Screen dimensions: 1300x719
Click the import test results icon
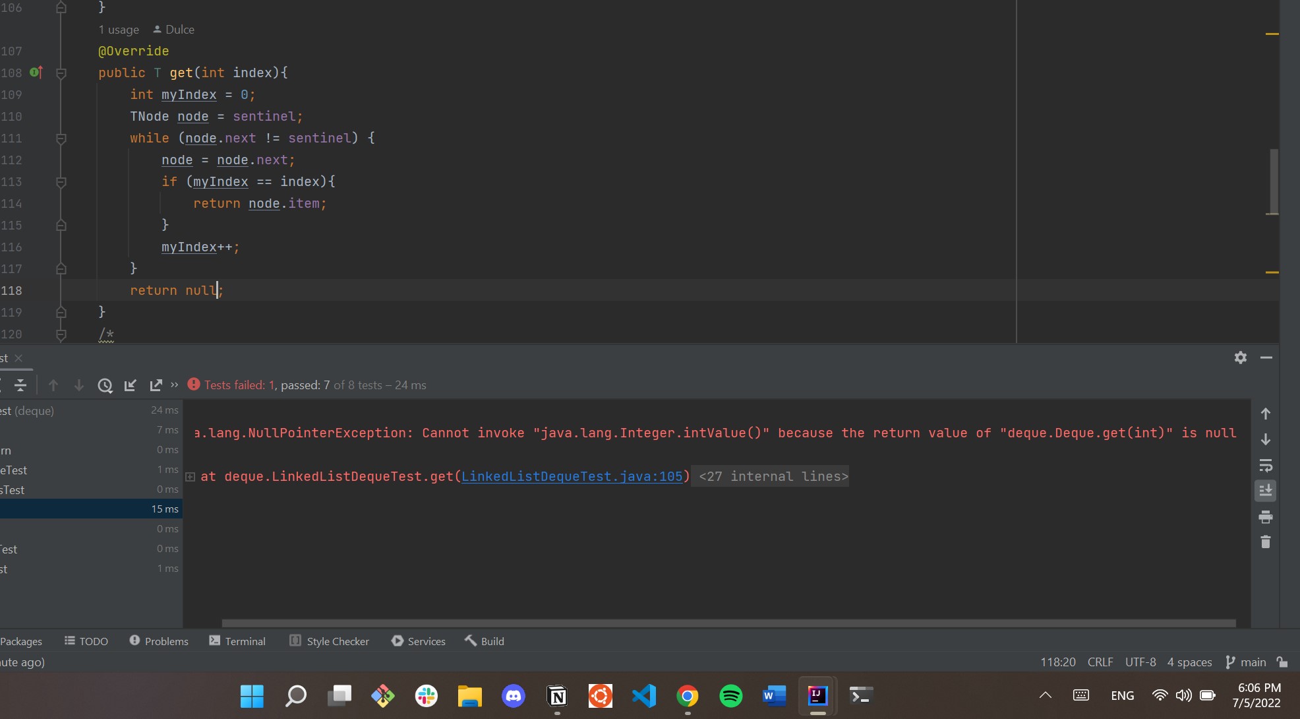[131, 385]
